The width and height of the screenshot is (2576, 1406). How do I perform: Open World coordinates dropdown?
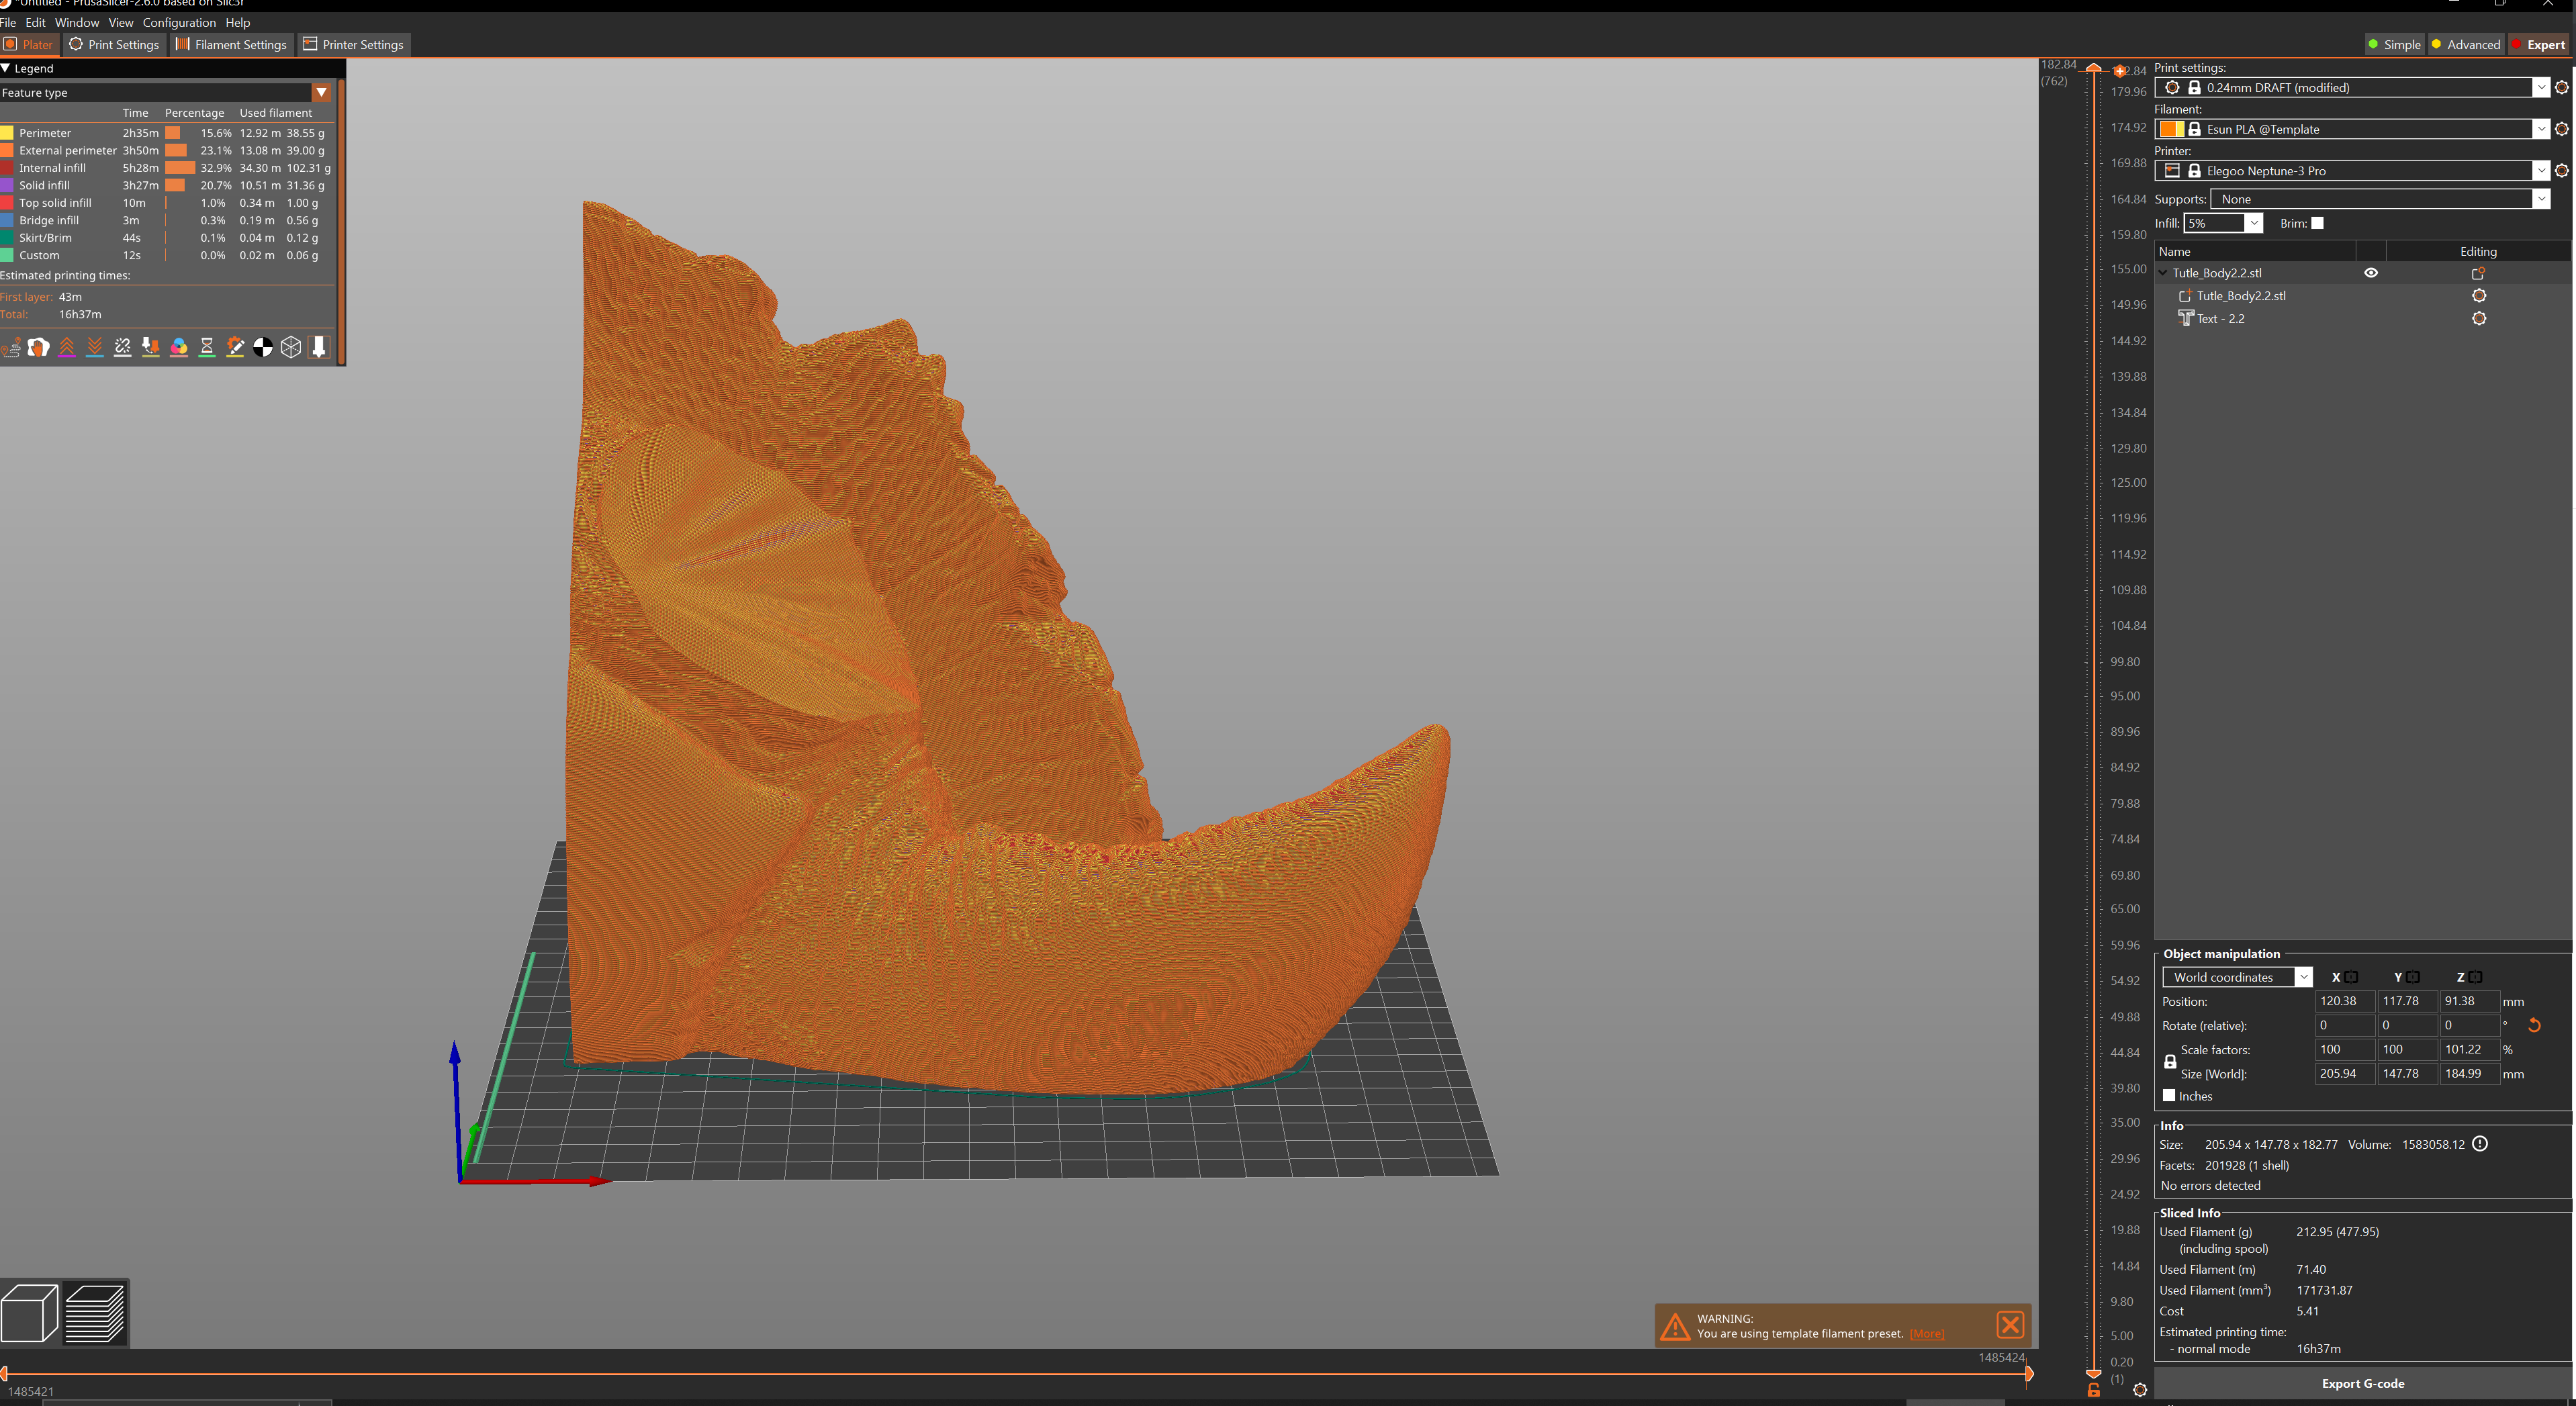click(x=2303, y=977)
